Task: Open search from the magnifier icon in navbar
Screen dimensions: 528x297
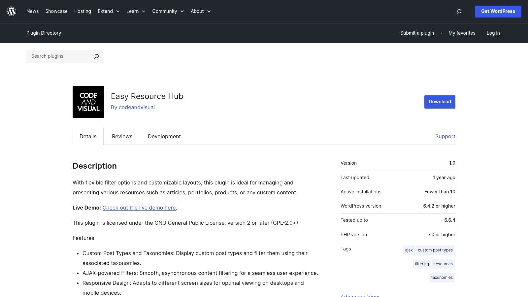Action: tap(459, 11)
